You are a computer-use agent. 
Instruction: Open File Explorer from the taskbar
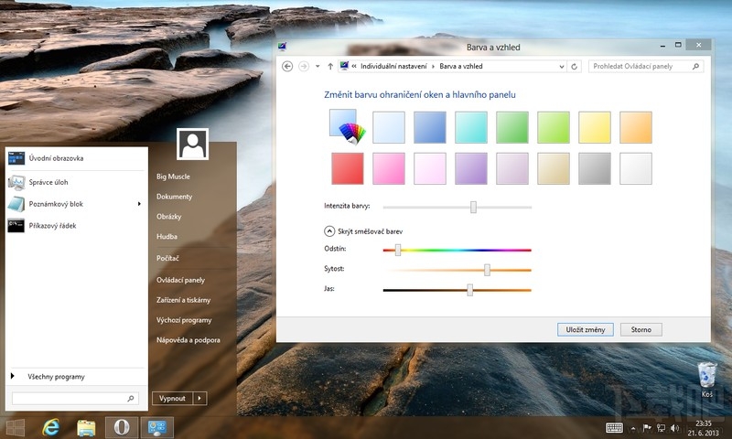pos(87,427)
